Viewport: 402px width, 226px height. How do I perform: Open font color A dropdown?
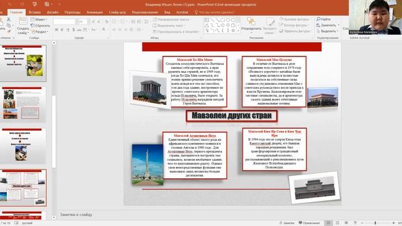click(x=104, y=30)
